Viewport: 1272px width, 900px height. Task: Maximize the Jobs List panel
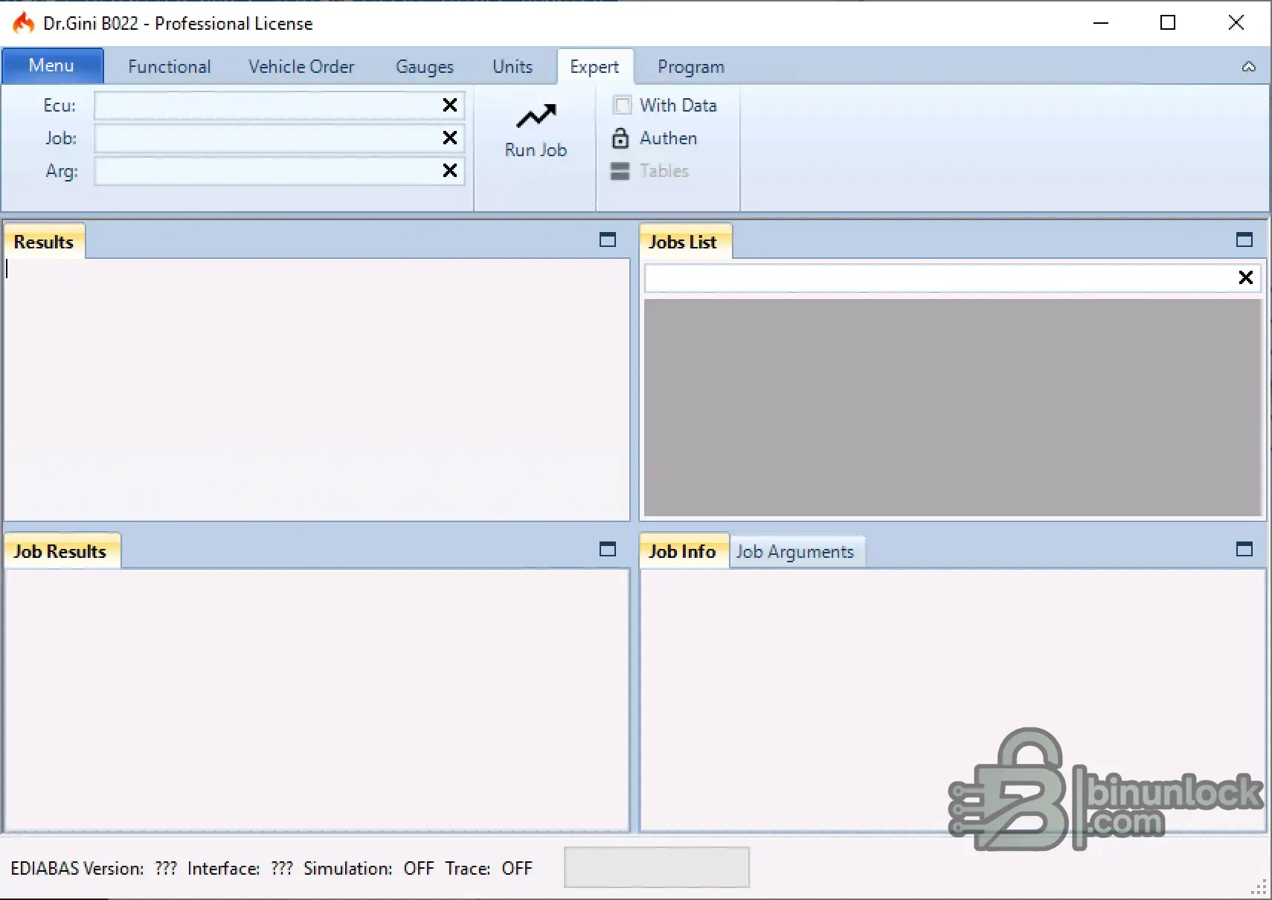1244,240
